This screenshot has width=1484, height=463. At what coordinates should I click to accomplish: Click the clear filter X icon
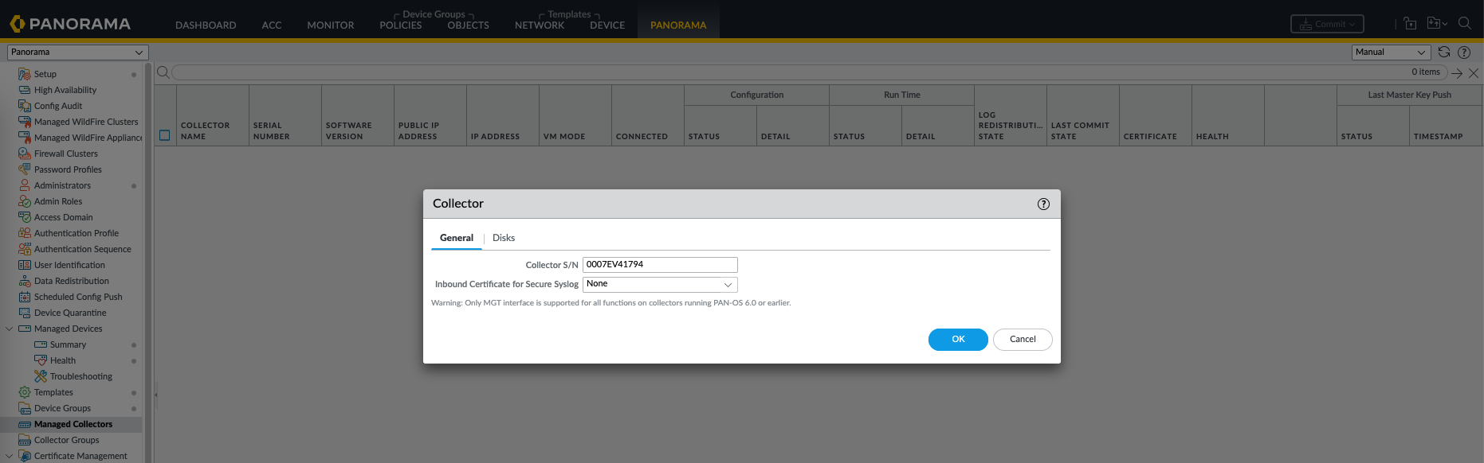pos(1474,73)
